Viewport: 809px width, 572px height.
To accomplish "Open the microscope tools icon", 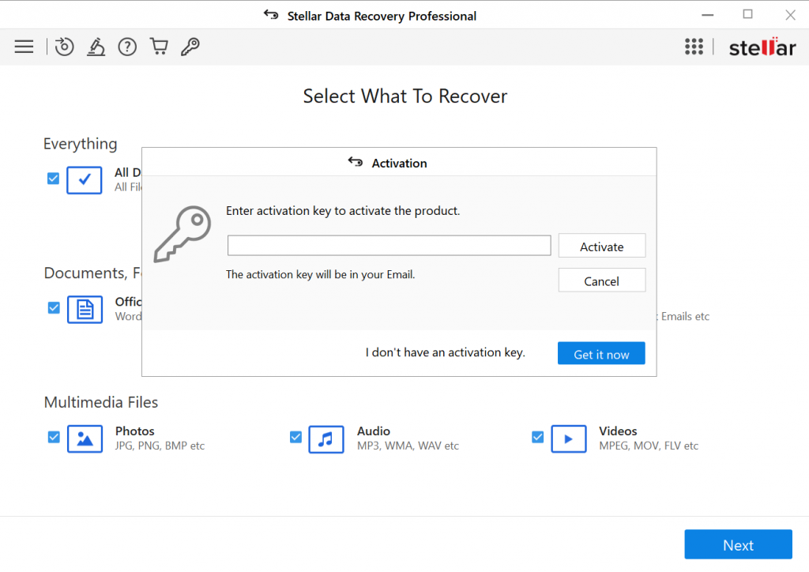I will (96, 47).
